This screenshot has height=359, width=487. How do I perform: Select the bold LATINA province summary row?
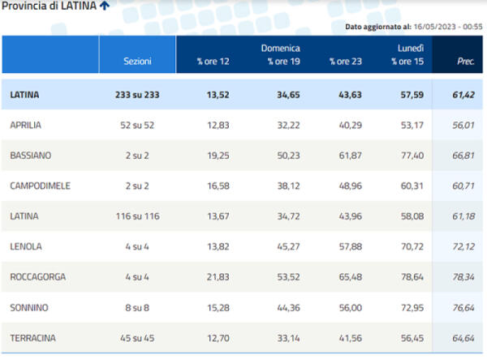click(x=24, y=95)
